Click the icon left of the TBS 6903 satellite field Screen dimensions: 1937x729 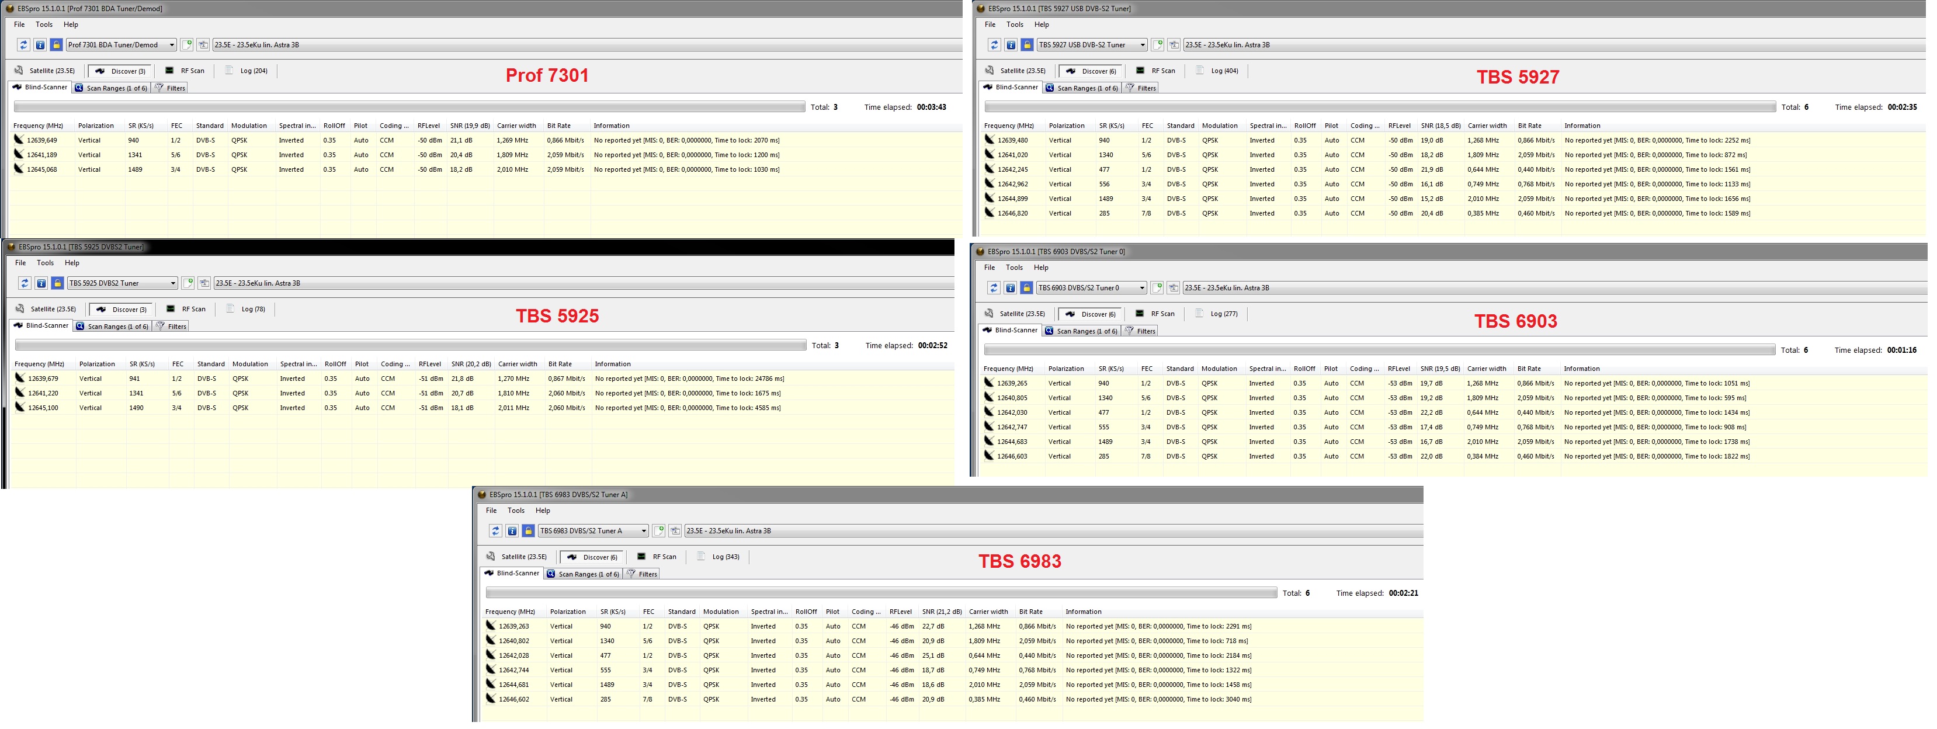(x=1173, y=288)
